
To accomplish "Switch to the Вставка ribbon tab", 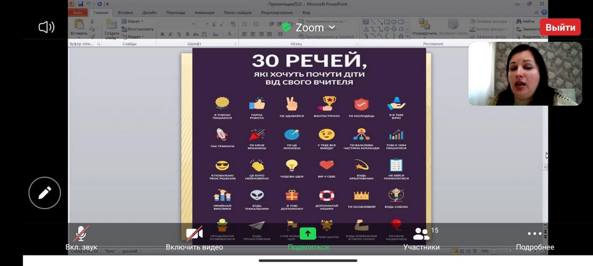I will click(125, 13).
